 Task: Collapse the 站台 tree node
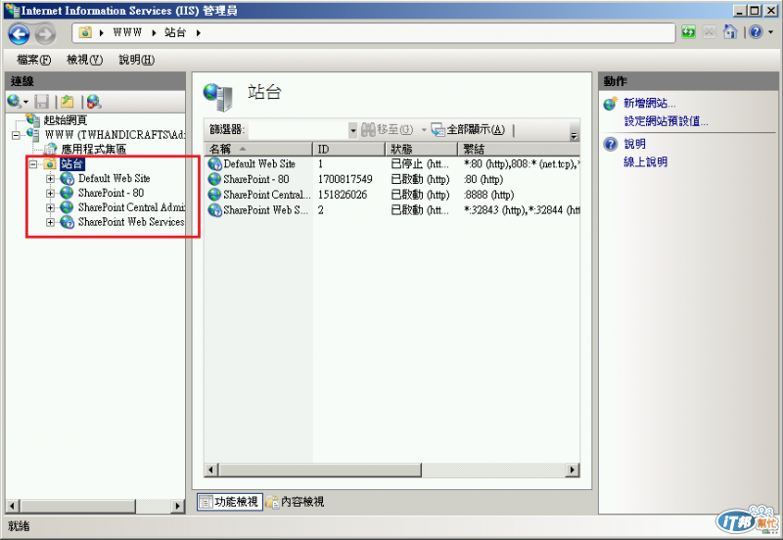33,163
